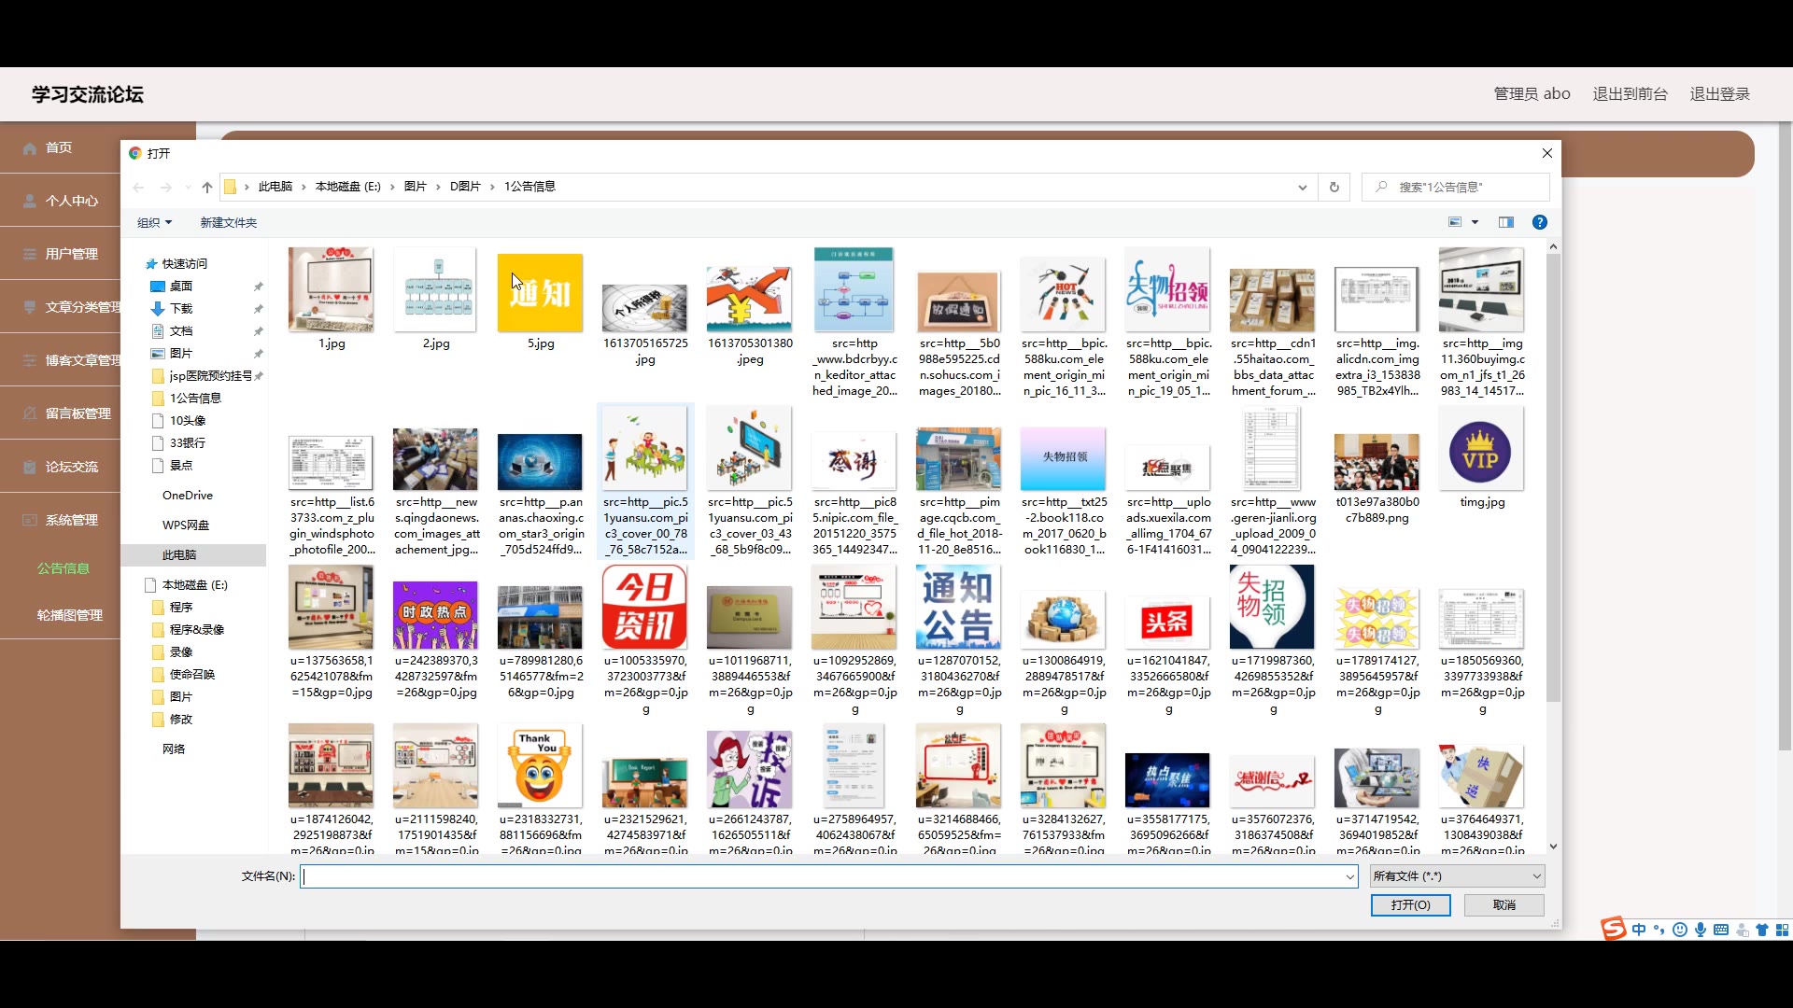
Task: Select 桌面 in Quick access
Action: 181,287
